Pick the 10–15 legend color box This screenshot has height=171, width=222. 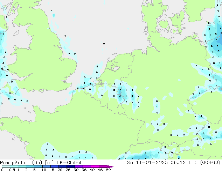(x=47, y=166)
